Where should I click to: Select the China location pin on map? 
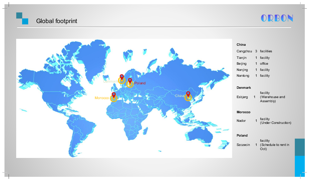pos(188,94)
